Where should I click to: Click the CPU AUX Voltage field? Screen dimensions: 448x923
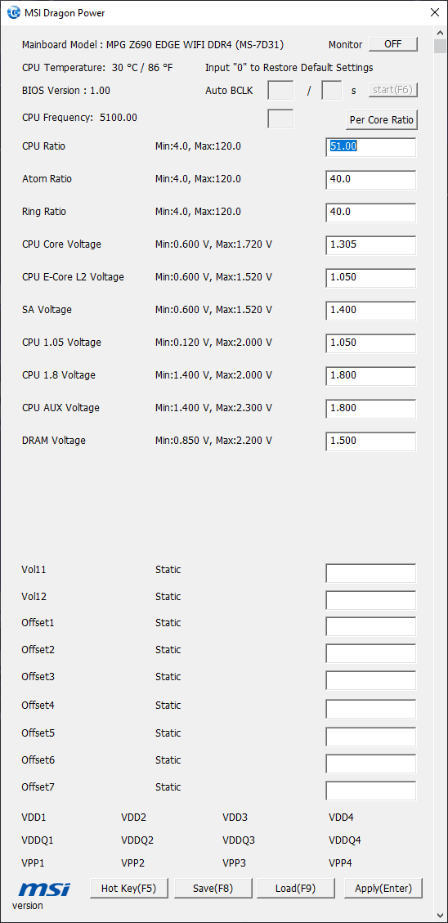(x=371, y=409)
